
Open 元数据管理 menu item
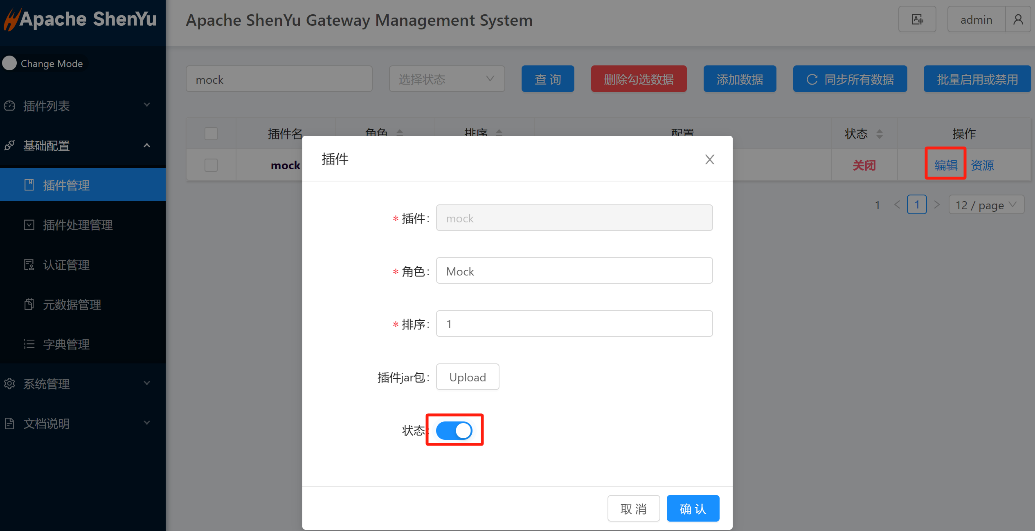pyautogui.click(x=83, y=304)
